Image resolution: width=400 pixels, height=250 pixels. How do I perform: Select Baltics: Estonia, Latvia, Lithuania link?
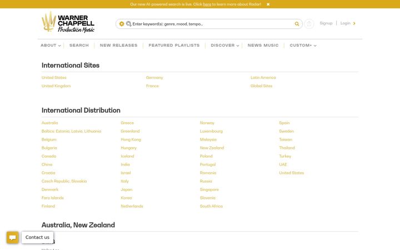point(72,131)
